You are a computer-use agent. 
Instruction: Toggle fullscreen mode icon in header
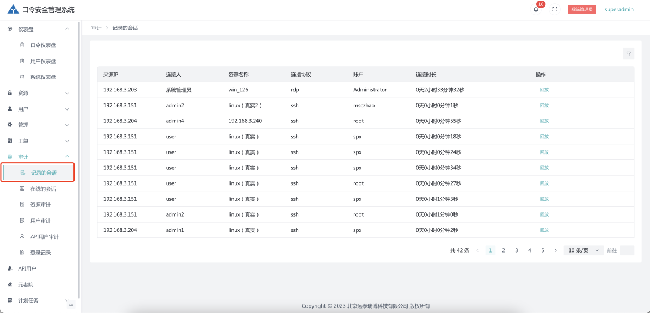pos(555,9)
